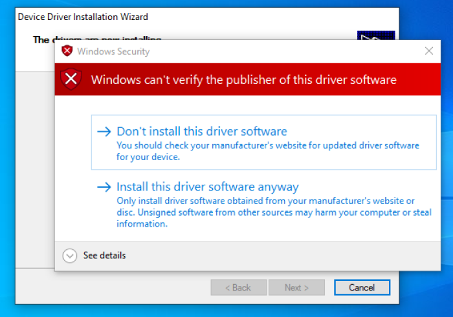453x317 pixels.
Task: Click the Device Driver Installation Wizard title bar
Action: pos(83,17)
